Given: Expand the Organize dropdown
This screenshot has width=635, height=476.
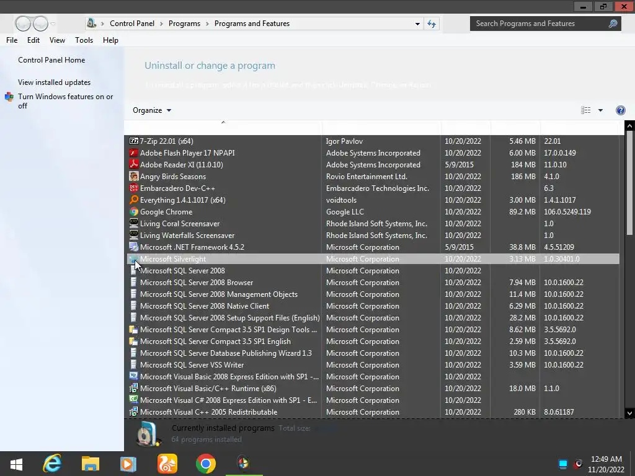Looking at the screenshot, I should pyautogui.click(x=152, y=110).
